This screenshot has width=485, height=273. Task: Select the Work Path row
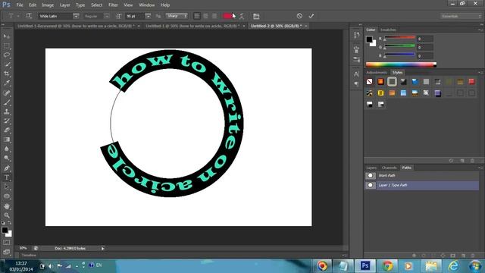coord(421,175)
